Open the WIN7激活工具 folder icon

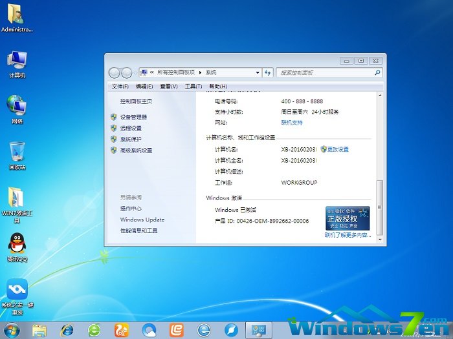coord(17,205)
